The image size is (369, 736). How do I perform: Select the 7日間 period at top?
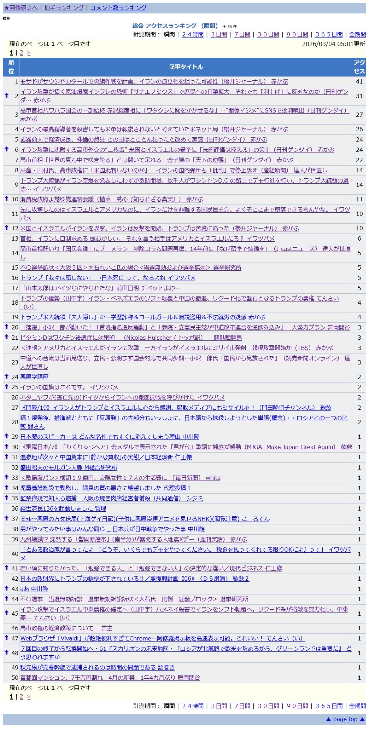[x=242, y=34]
